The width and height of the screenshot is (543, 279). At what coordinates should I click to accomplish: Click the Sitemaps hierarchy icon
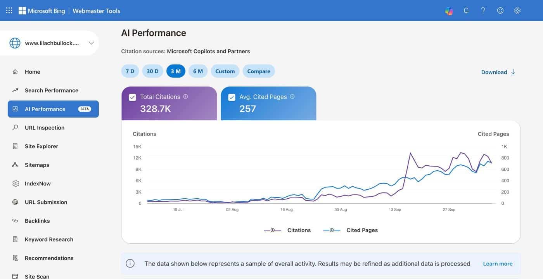(x=15, y=165)
